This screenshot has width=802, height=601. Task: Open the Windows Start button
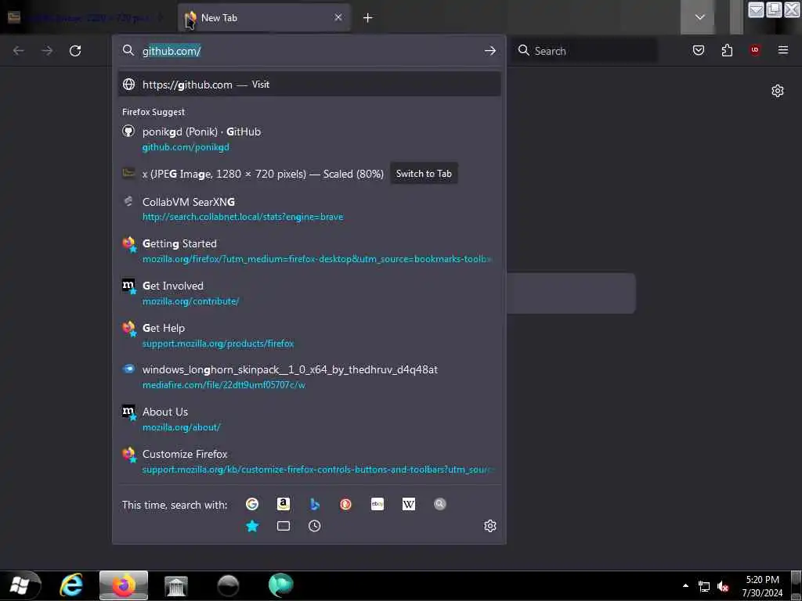(20, 585)
